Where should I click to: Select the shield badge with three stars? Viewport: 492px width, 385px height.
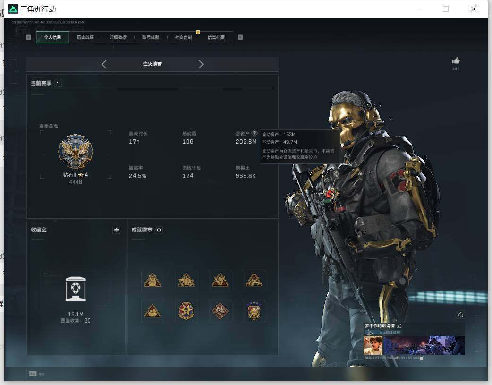coord(254,311)
